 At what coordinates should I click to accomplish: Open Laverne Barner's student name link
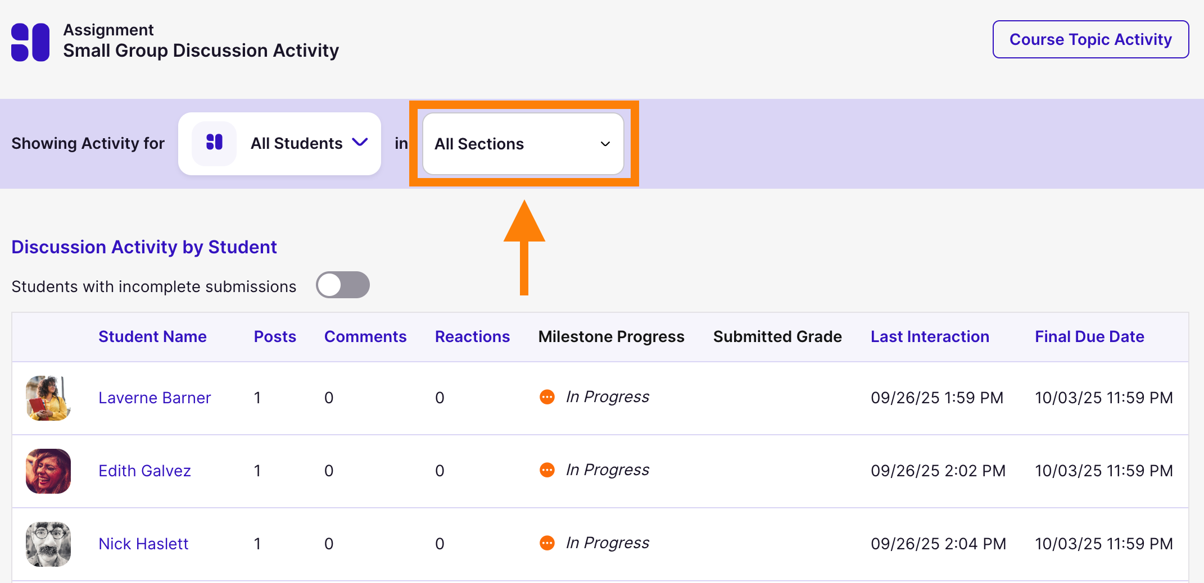coord(155,398)
